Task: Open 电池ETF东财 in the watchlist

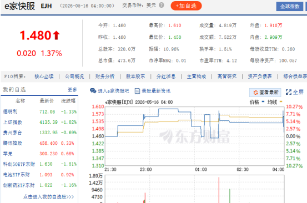Action: [17, 175]
